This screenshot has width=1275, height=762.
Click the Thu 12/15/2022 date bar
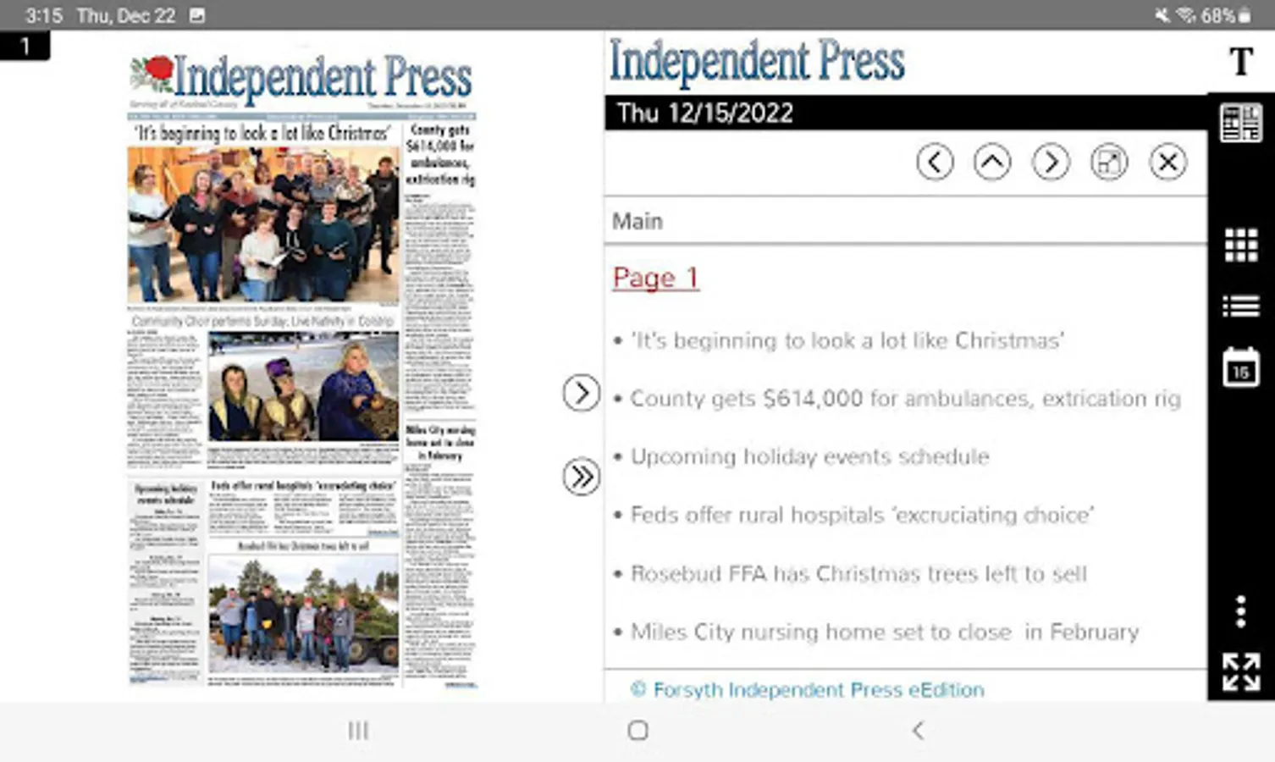pyautogui.click(x=905, y=113)
